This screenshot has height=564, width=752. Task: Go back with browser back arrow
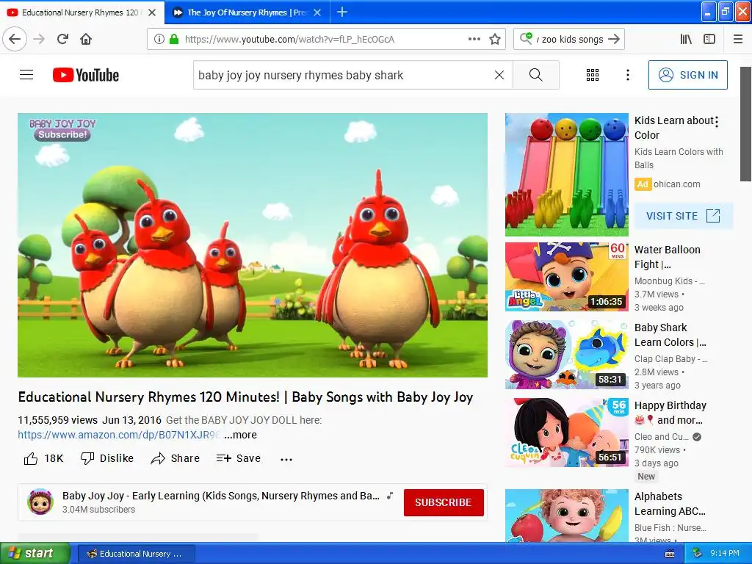(15, 39)
